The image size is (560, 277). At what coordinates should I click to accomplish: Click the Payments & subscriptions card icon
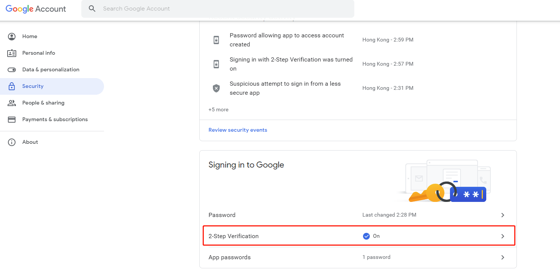pos(12,119)
